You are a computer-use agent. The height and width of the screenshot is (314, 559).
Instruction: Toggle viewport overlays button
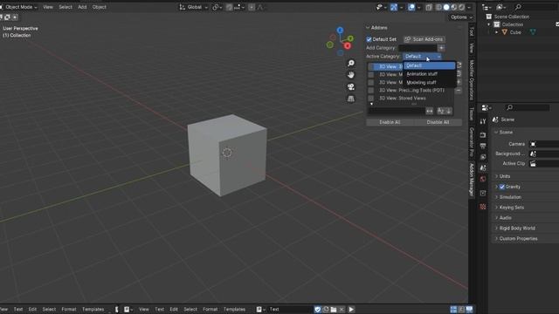411,7
